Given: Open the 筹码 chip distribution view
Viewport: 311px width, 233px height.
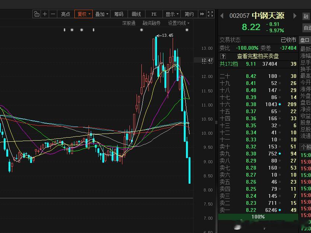Looking at the screenshot, I should (119, 14).
